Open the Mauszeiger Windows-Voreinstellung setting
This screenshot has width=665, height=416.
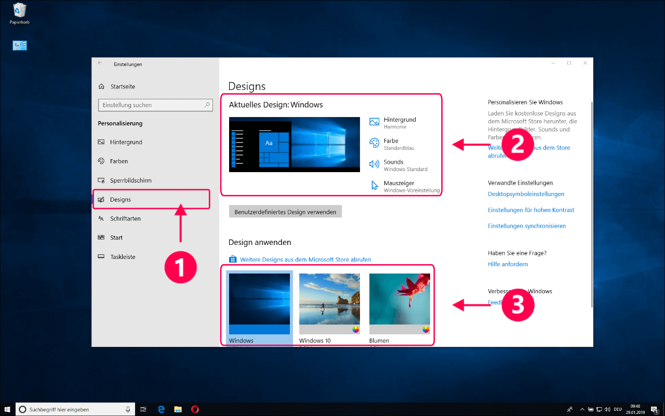(x=404, y=187)
